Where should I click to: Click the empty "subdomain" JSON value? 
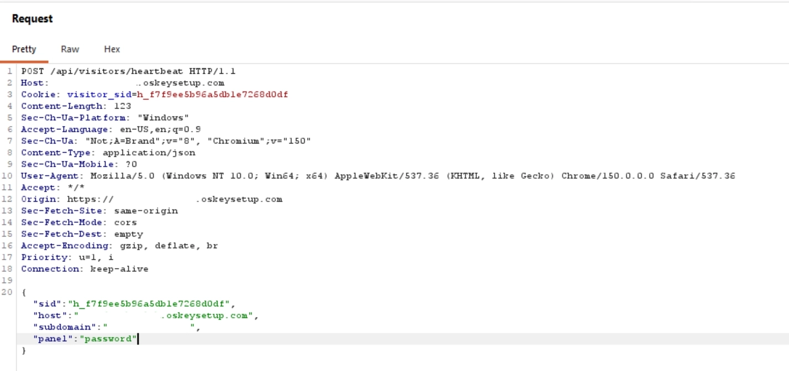click(x=149, y=327)
